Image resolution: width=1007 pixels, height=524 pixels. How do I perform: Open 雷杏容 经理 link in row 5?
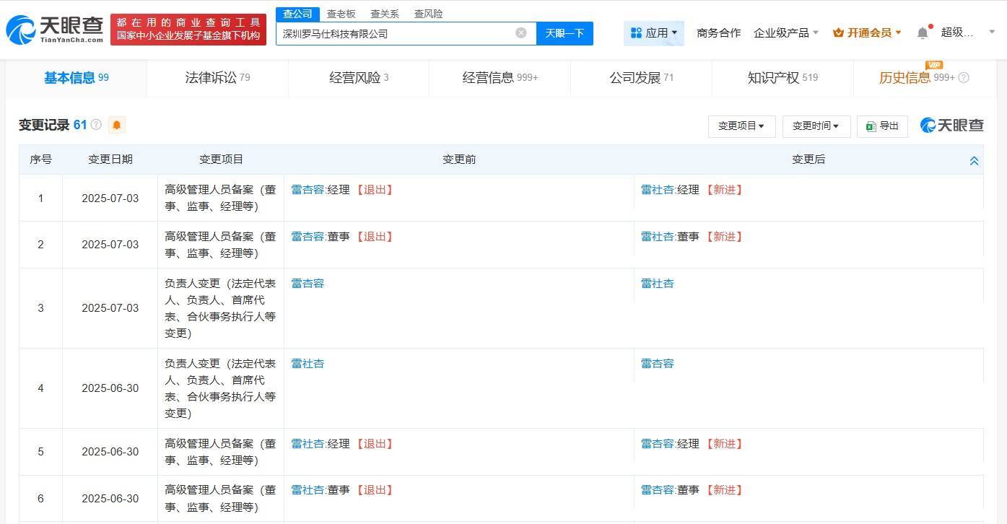click(x=658, y=444)
